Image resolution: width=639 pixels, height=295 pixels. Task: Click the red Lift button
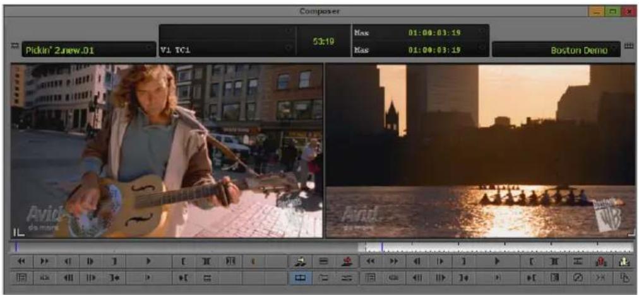pos(602,261)
